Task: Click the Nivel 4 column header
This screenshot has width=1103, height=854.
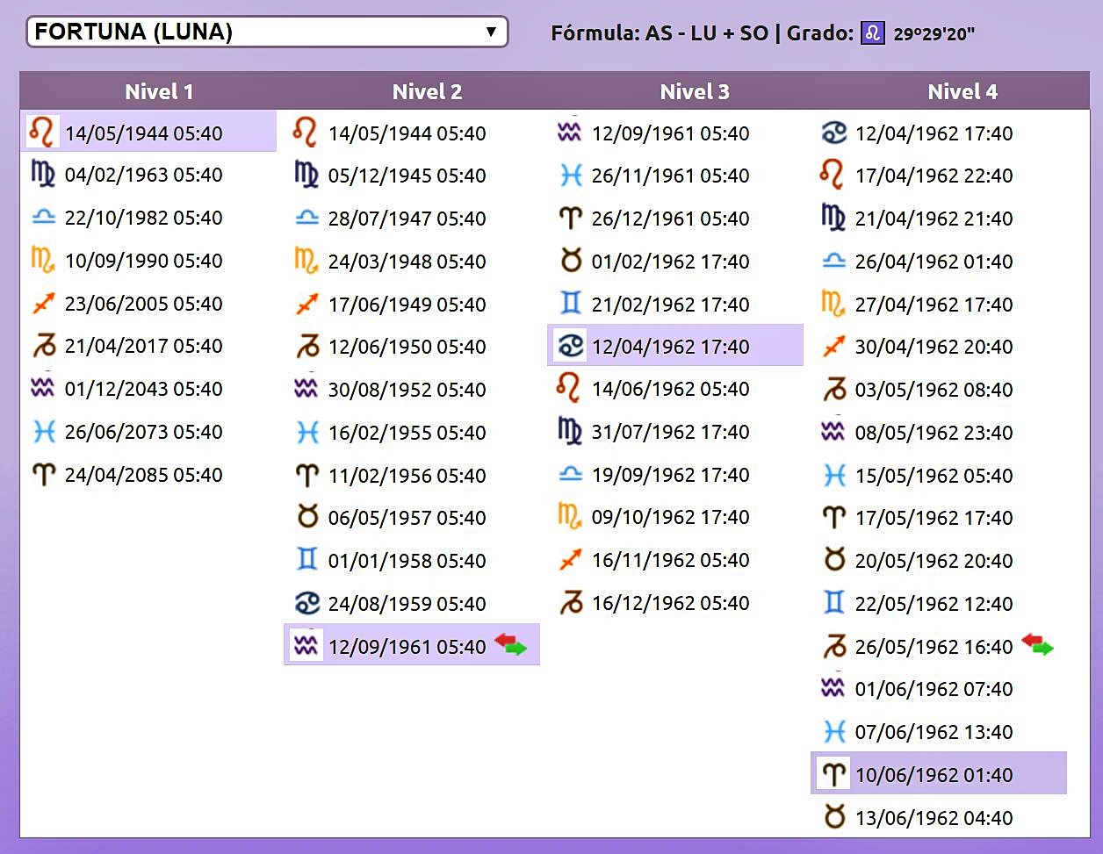Action: 962,91
